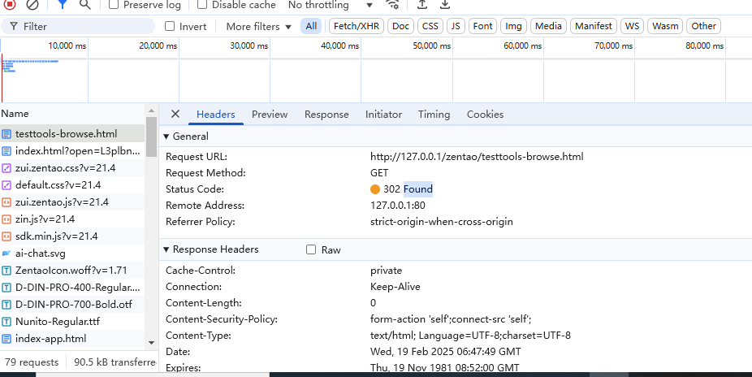This screenshot has width=752, height=377.
Task: Filter by Media requests
Action: tap(548, 26)
